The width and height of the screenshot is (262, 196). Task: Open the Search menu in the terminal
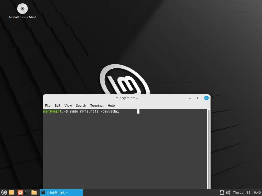click(x=81, y=105)
